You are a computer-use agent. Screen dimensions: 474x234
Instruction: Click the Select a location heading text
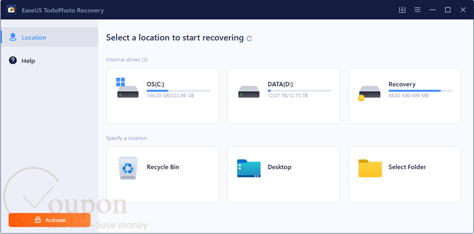pos(175,38)
